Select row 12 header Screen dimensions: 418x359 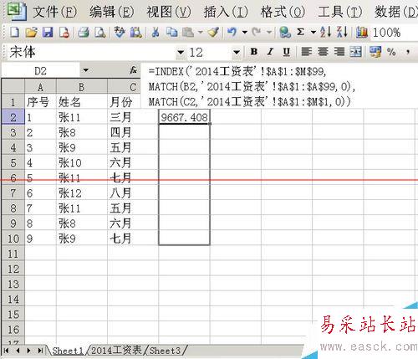coord(13,269)
